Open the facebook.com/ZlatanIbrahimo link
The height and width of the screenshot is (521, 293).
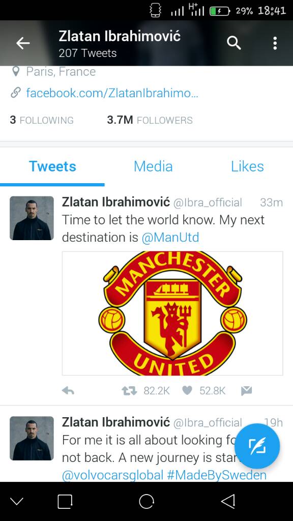(x=112, y=93)
